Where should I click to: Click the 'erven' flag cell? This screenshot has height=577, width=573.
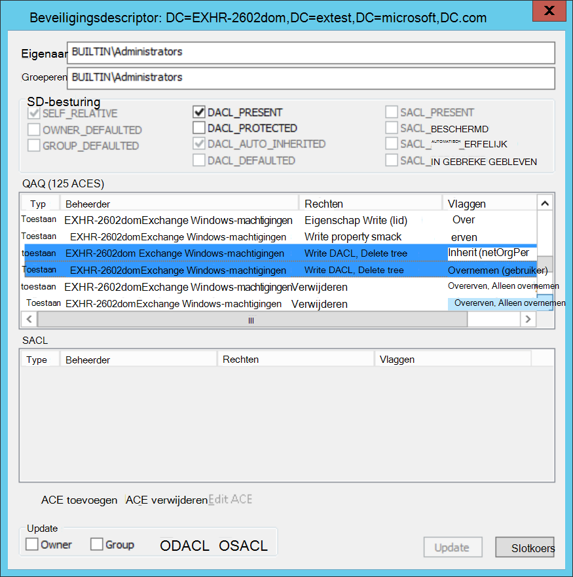[x=464, y=237]
